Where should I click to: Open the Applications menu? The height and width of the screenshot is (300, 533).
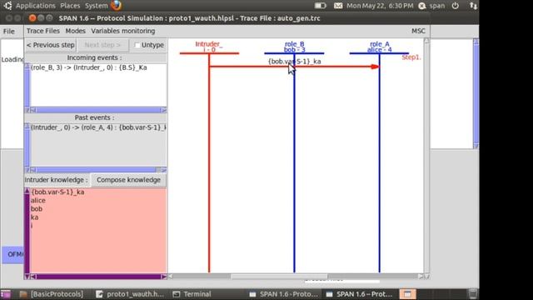pos(35,6)
